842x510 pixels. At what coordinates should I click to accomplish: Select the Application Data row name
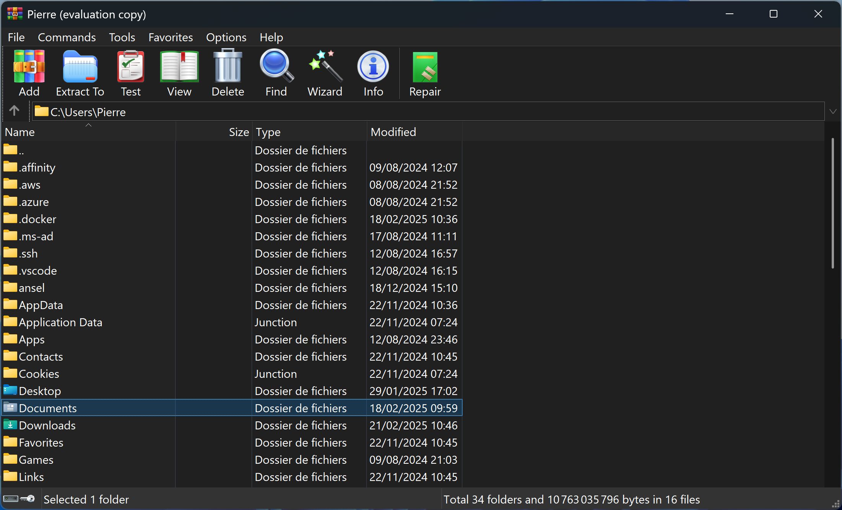coord(60,322)
